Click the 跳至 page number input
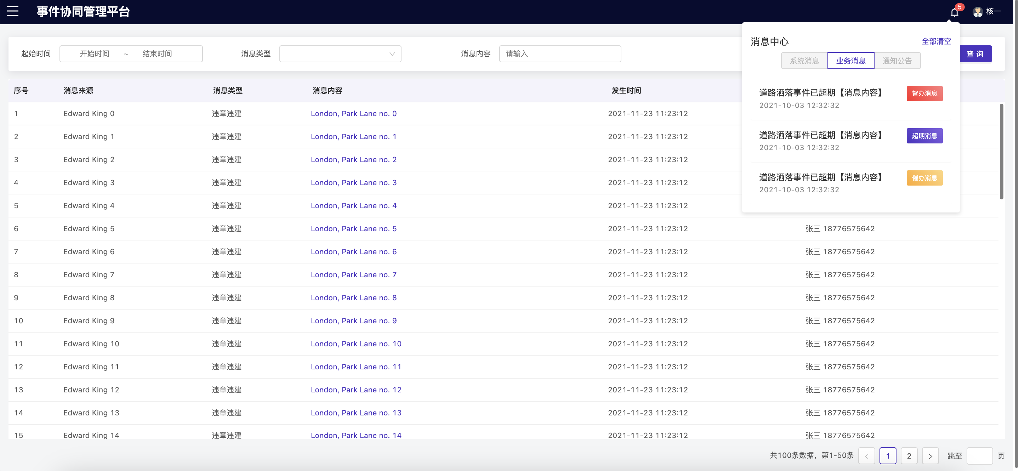 [979, 456]
